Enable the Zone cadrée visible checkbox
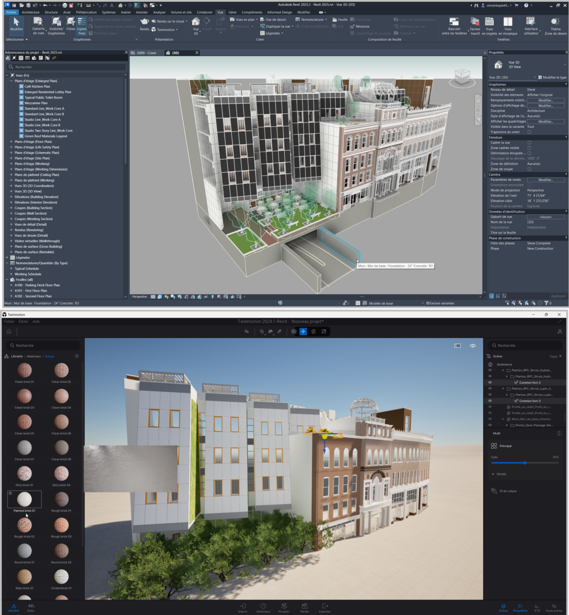 [529, 147]
